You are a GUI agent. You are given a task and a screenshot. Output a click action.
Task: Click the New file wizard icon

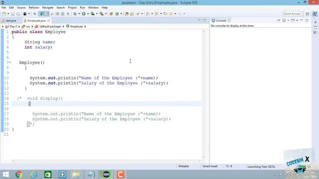tap(4, 13)
